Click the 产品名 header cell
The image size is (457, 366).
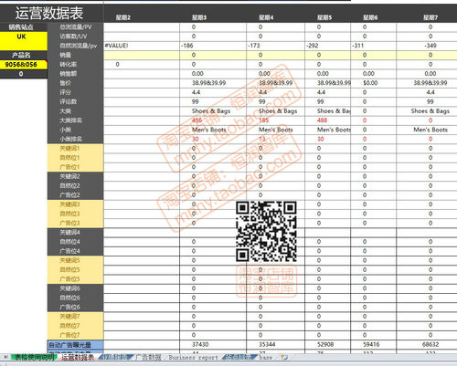(x=24, y=55)
